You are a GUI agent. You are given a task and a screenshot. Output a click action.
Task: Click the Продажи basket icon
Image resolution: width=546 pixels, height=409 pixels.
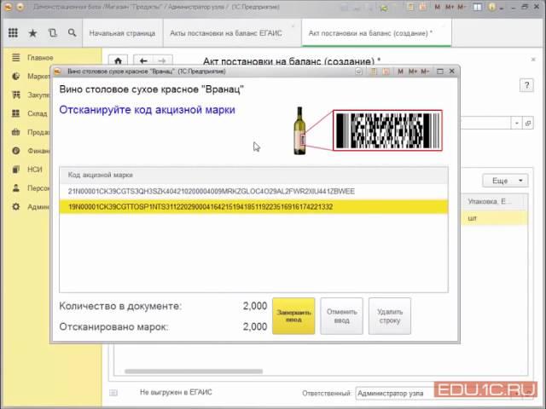15,132
